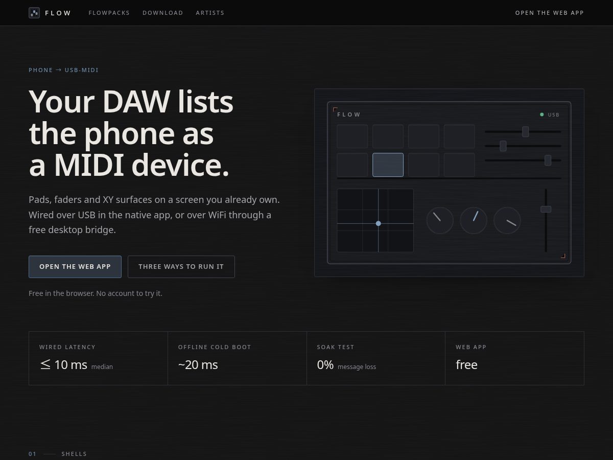Tap the highlighted pad in the mockup

pyautogui.click(x=388, y=165)
